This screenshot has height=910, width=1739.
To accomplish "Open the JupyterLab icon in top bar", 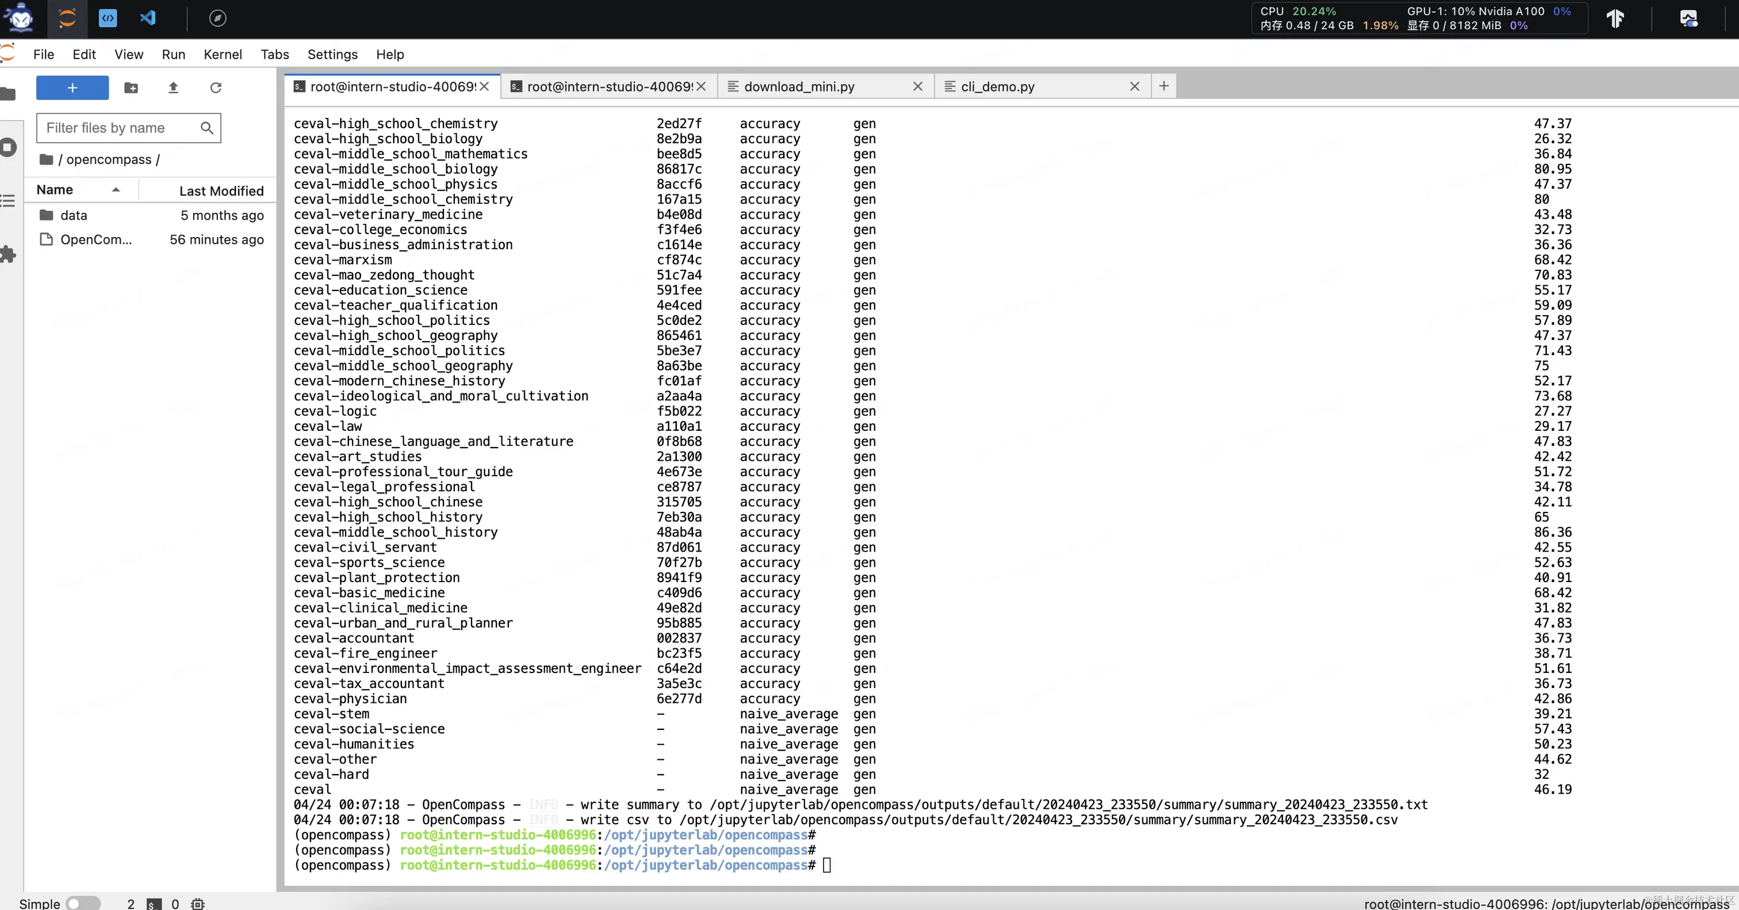I will (67, 18).
